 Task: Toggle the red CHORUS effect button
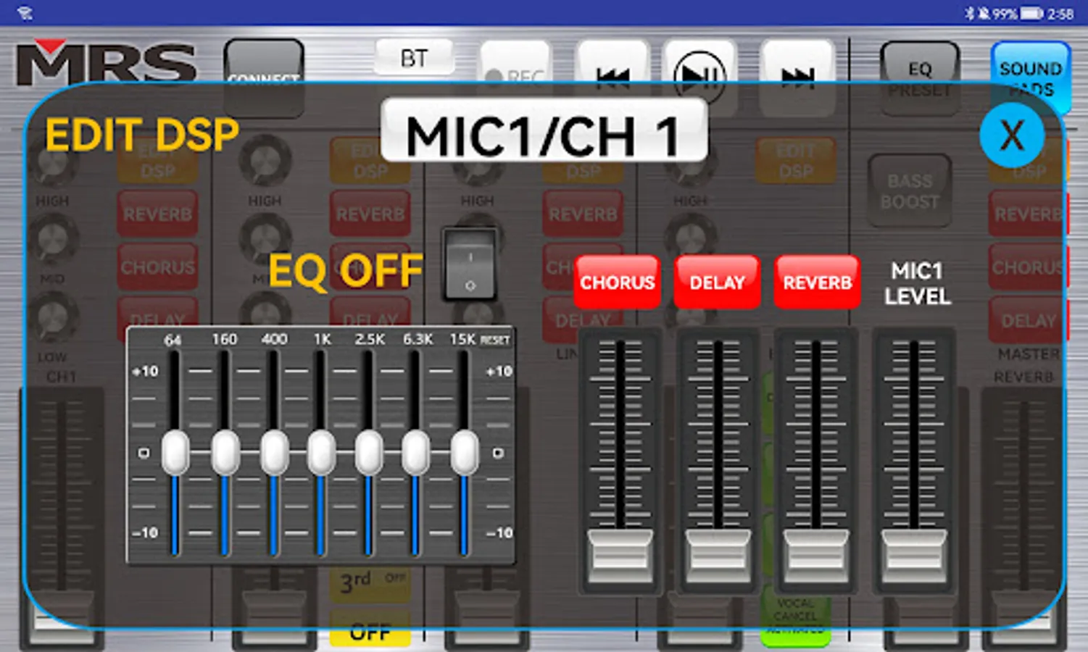click(x=617, y=282)
